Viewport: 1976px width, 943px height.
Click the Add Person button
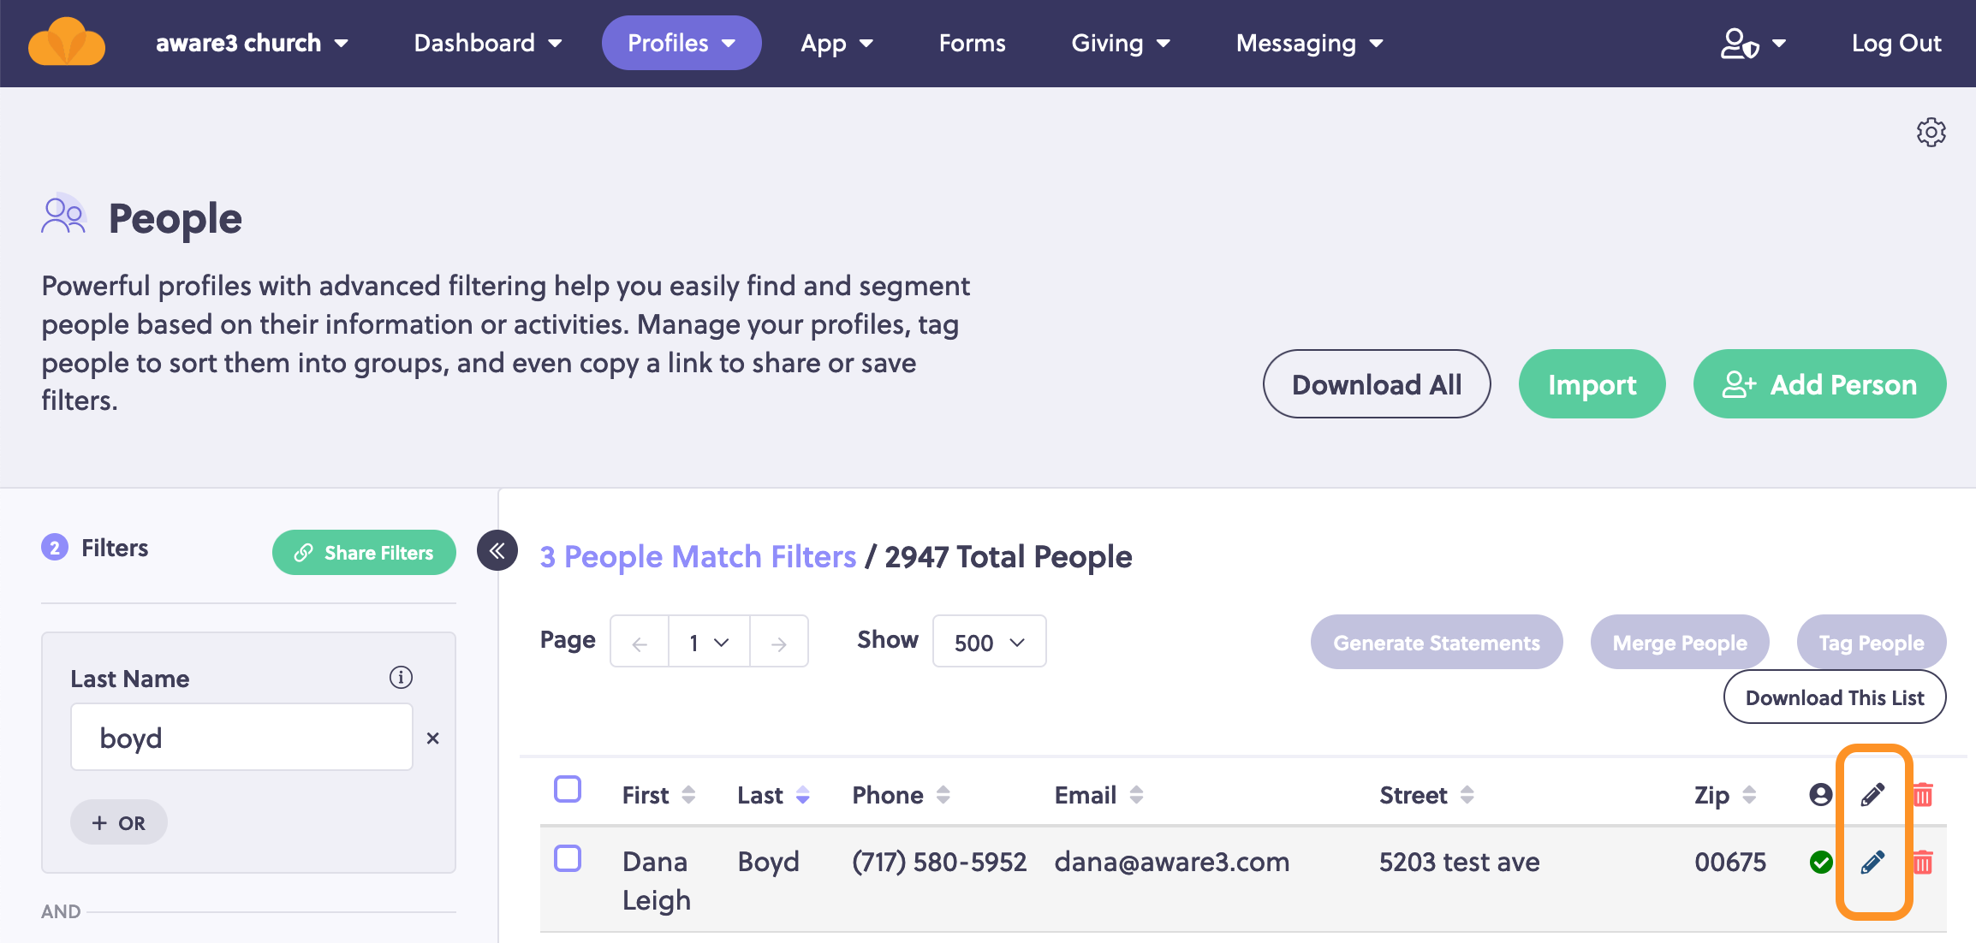[1819, 384]
